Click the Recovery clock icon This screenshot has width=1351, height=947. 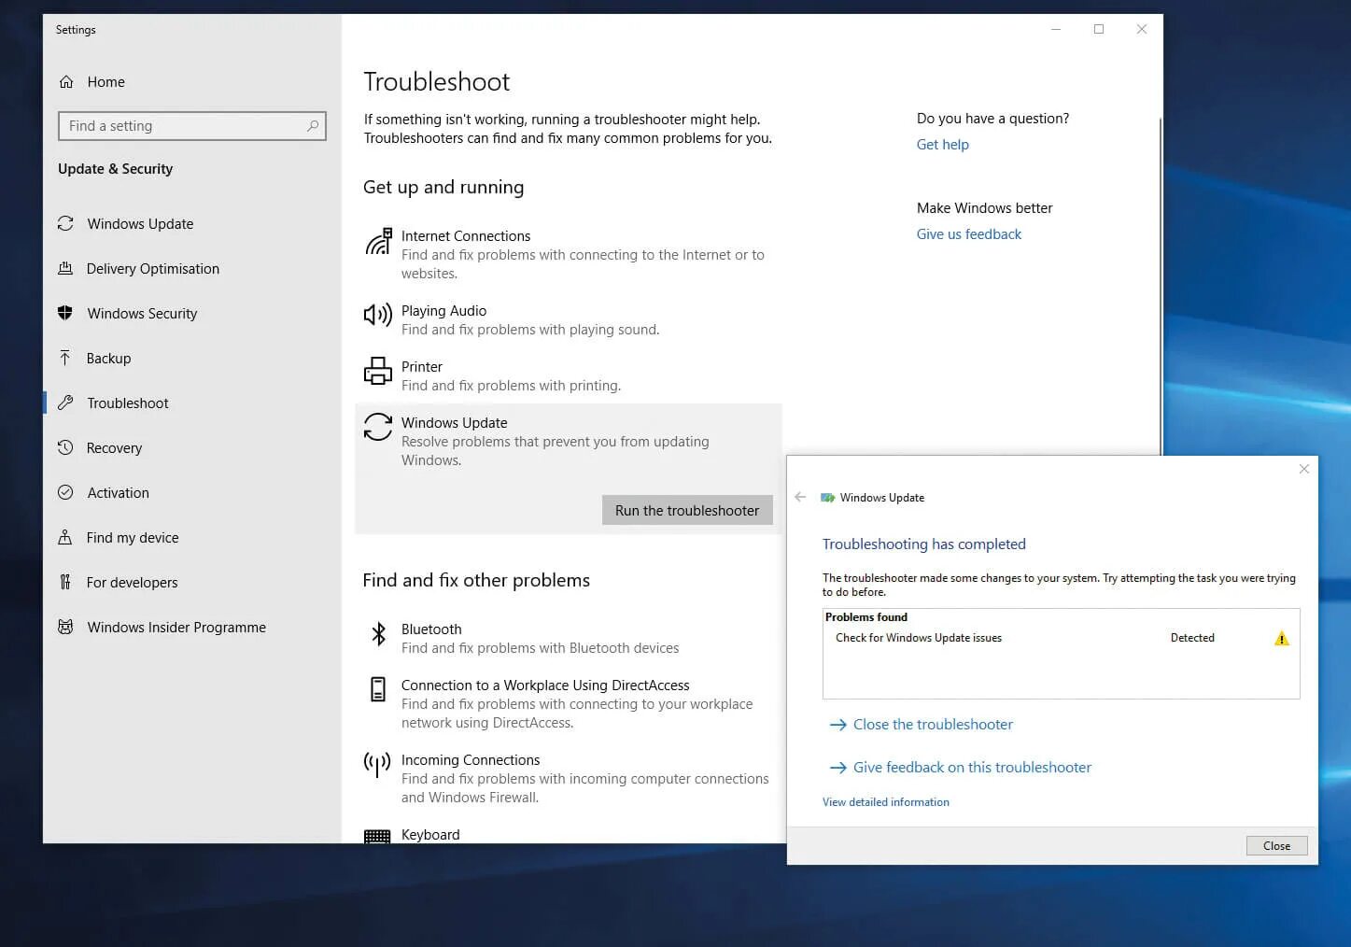(65, 448)
